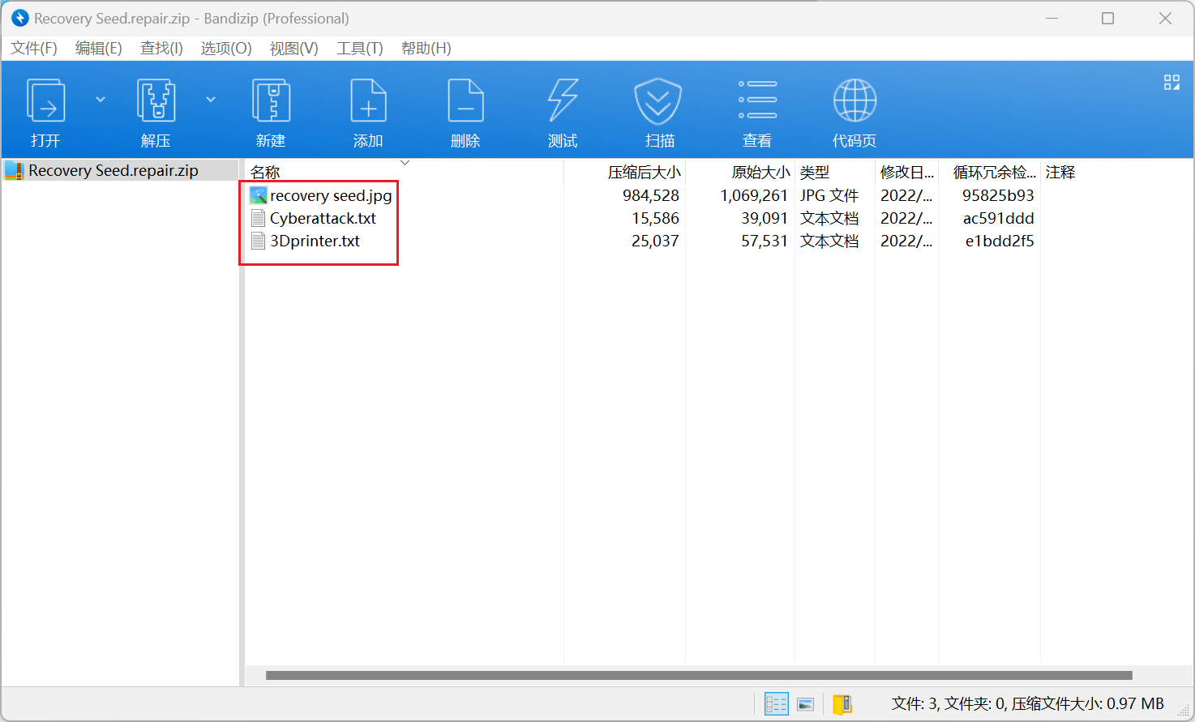The width and height of the screenshot is (1195, 722).
Task: Click the Delete (删除) icon
Action: click(x=465, y=101)
